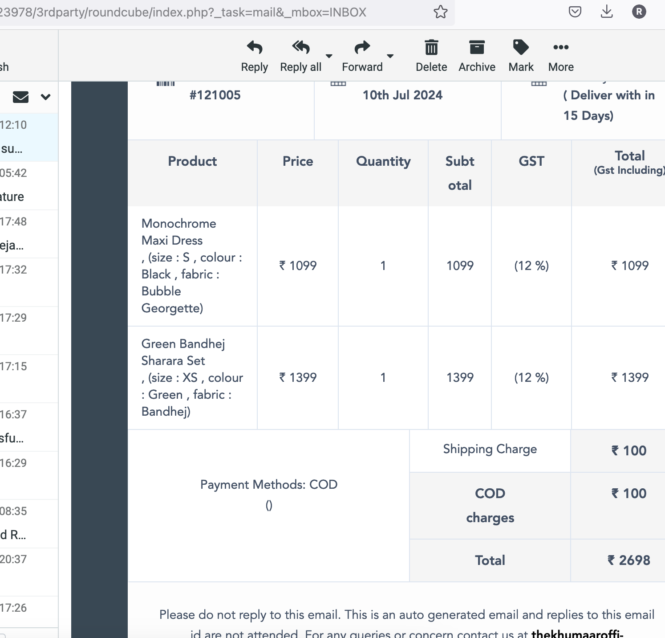Expand the message list filter chevron

[x=45, y=97]
